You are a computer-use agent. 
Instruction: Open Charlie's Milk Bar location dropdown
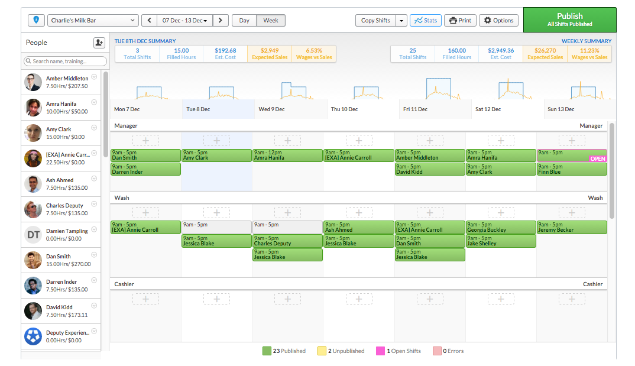coord(93,20)
